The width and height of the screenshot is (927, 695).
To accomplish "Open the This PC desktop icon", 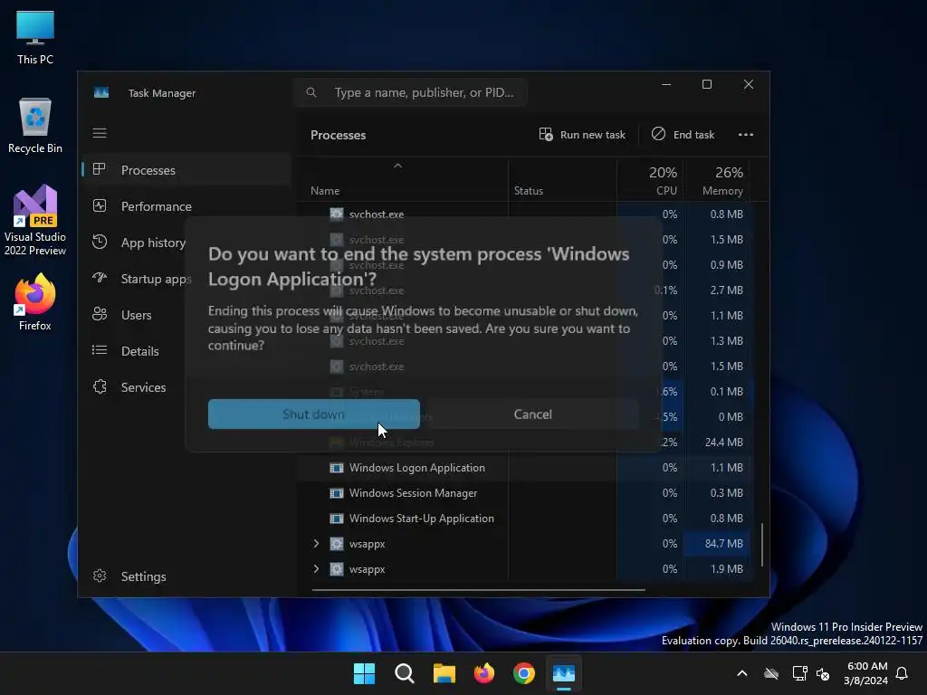I will pyautogui.click(x=35, y=38).
